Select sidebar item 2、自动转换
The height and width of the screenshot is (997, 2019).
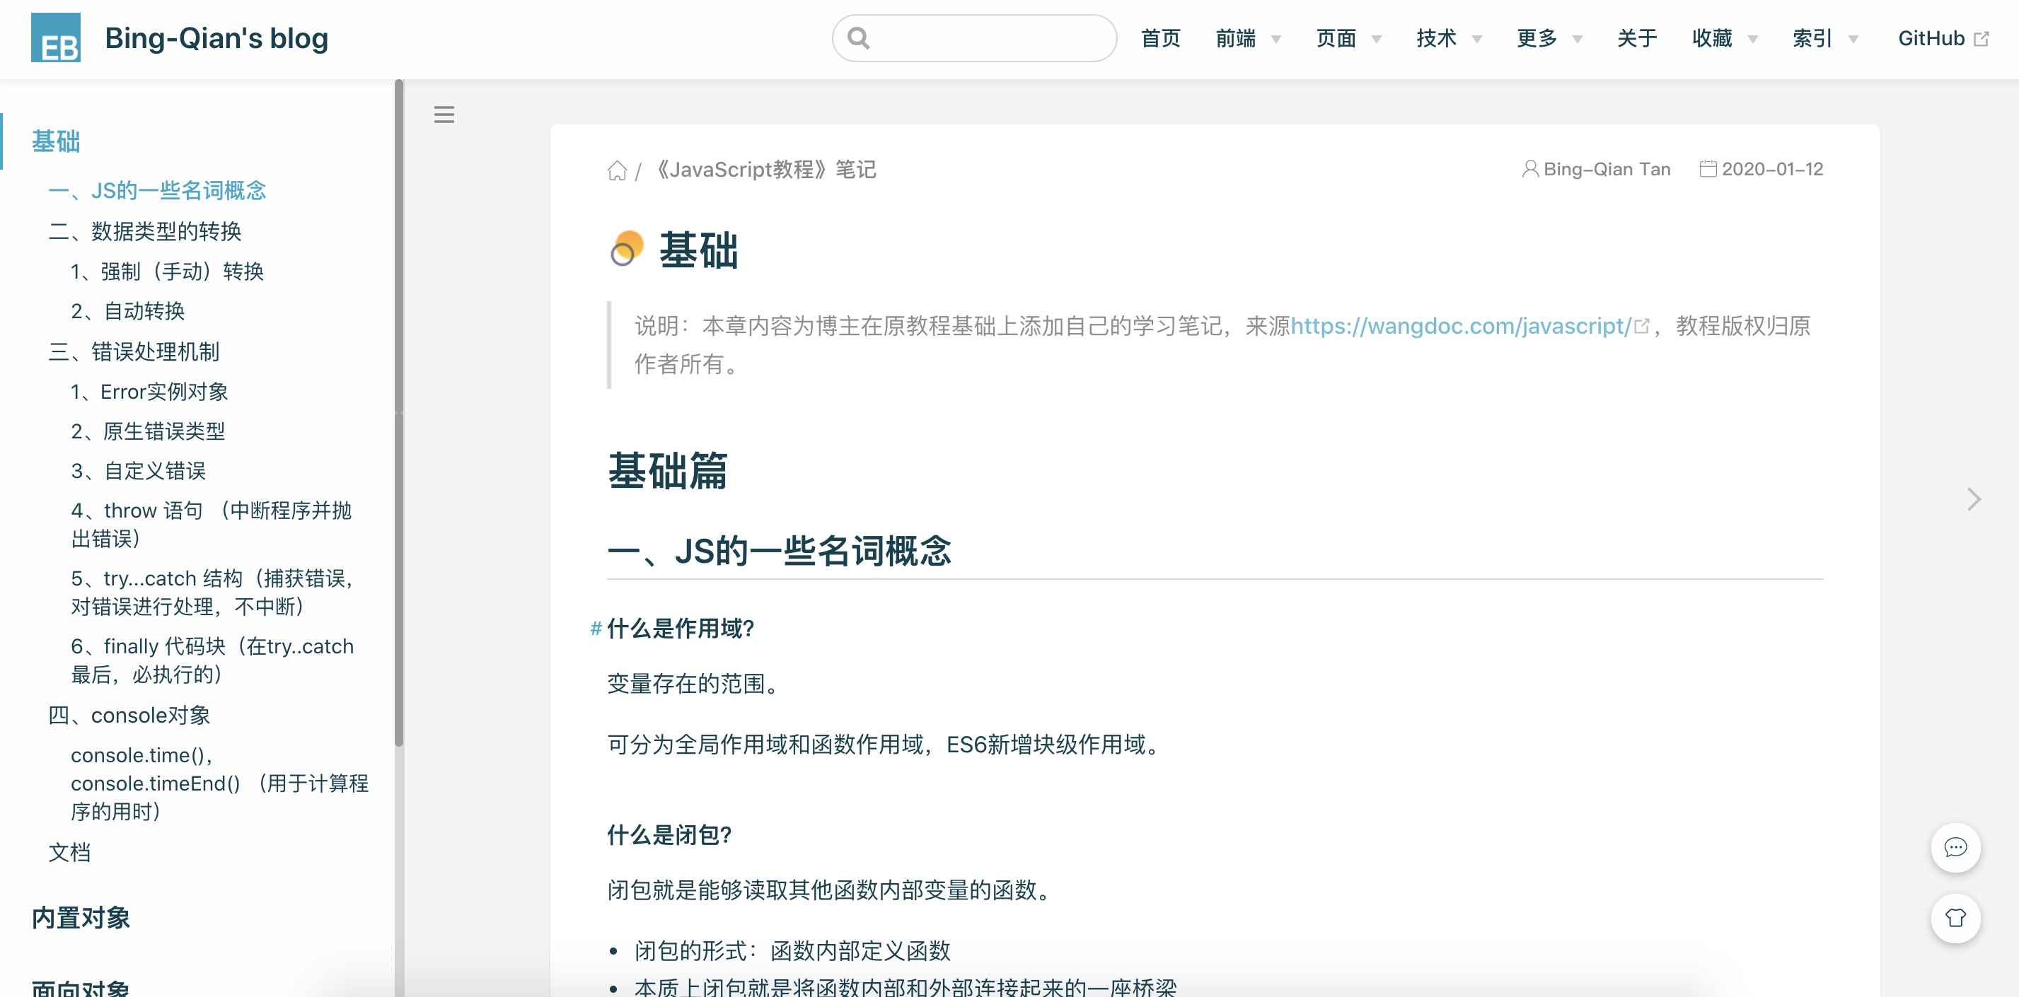point(128,311)
